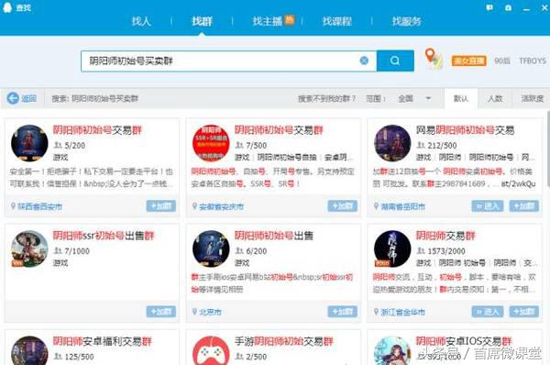The width and height of the screenshot is (550, 365).
Task: Join the 阴阳师交易群 1573/2000 group
Action: coord(524,311)
